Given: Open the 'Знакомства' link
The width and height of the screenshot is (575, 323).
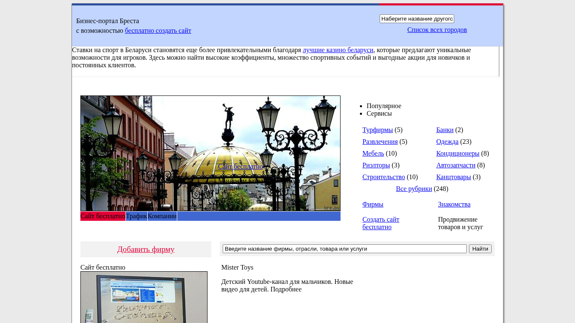Looking at the screenshot, I should tap(454, 204).
